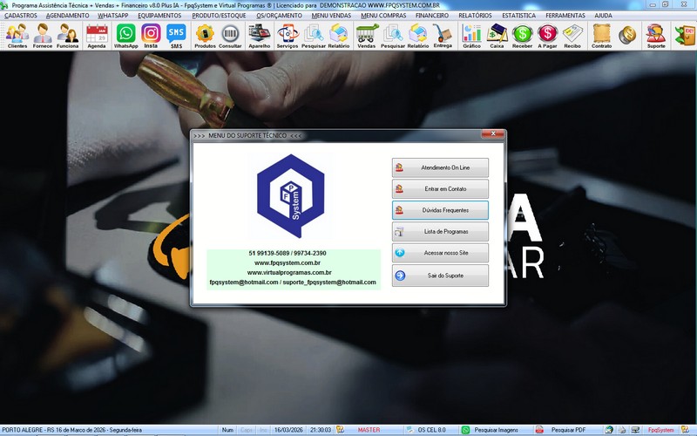Open the EQUIPAMENTOS menu
Screen dimensions: 697x436
click(159, 16)
